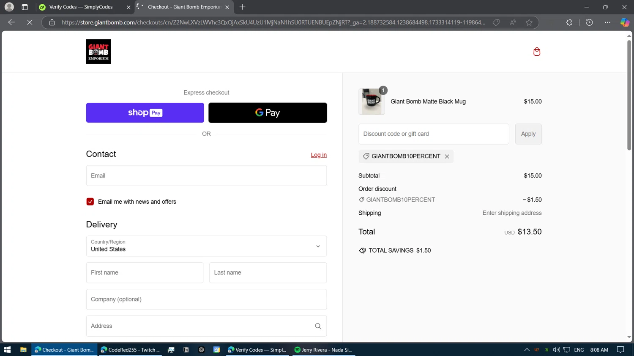Click the Discount code or gift card field
The width and height of the screenshot is (634, 356).
(434, 134)
